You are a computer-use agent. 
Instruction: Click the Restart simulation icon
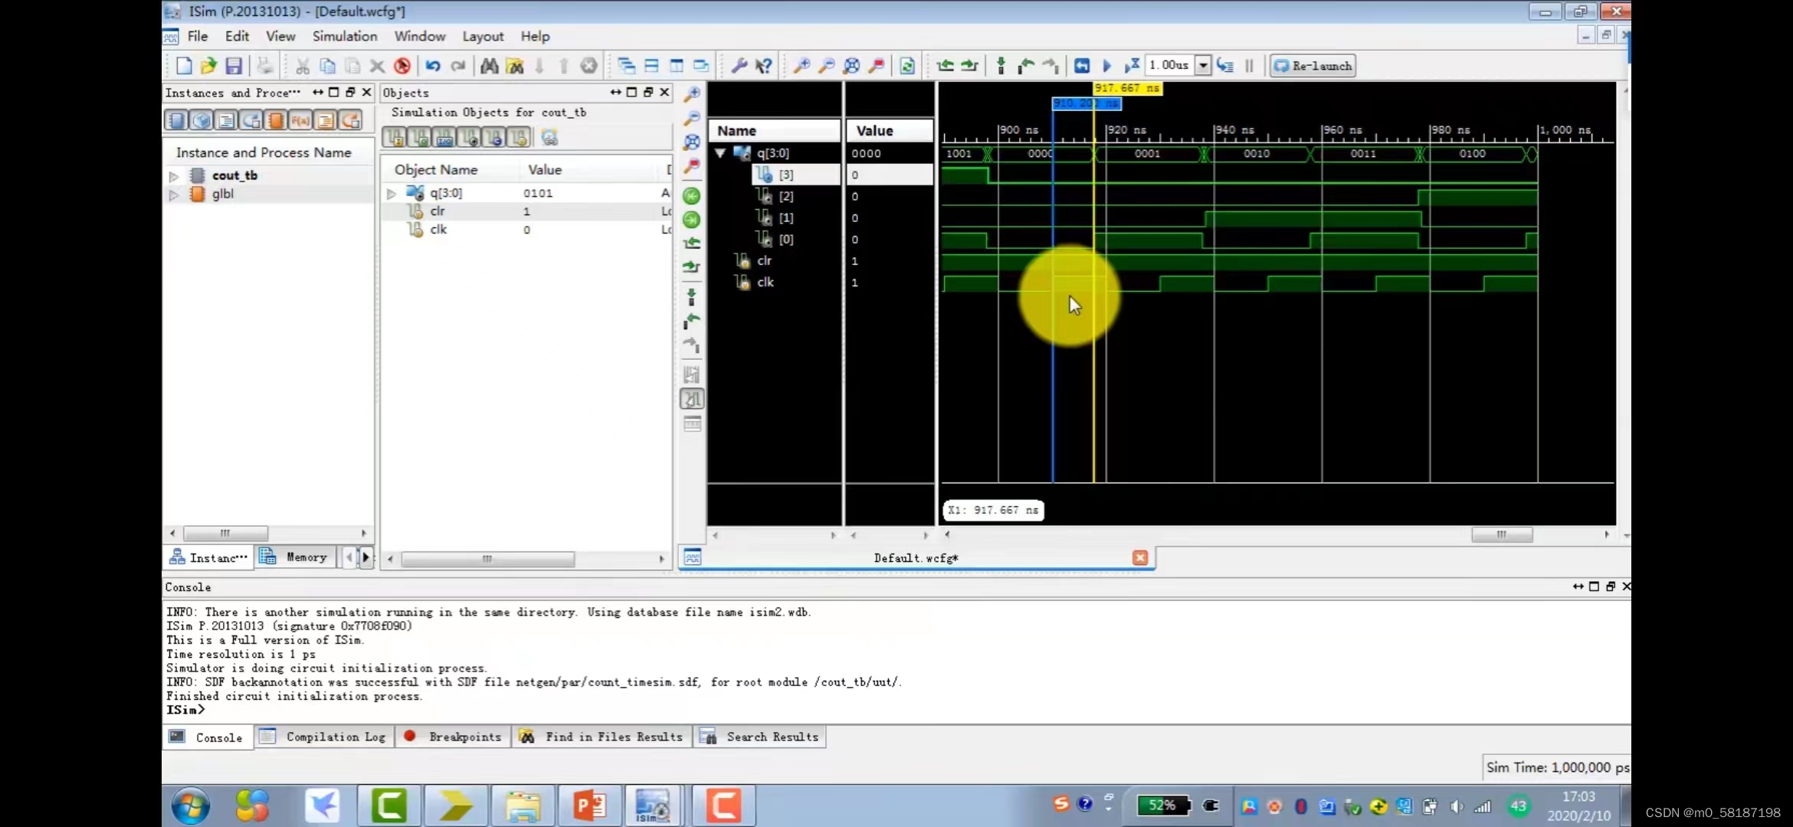(1081, 66)
